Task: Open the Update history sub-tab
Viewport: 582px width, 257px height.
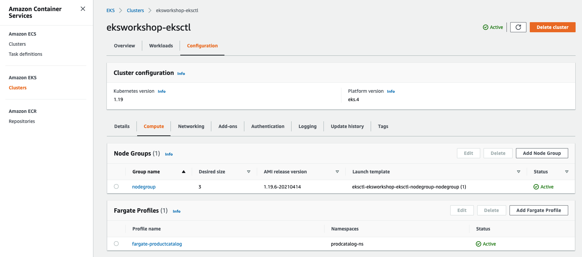Action: 347,126
